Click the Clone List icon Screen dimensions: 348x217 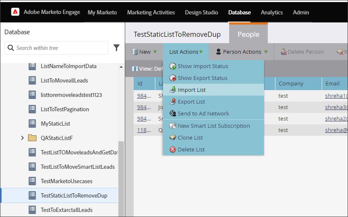click(173, 137)
